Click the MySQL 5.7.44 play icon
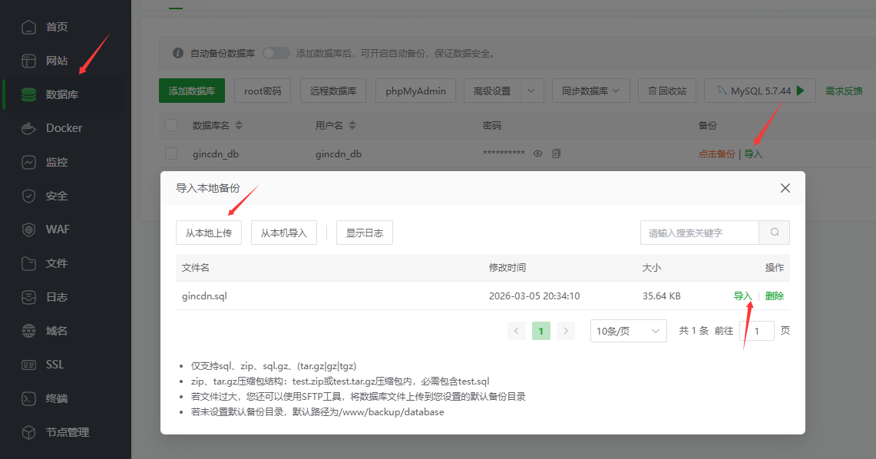 point(801,91)
